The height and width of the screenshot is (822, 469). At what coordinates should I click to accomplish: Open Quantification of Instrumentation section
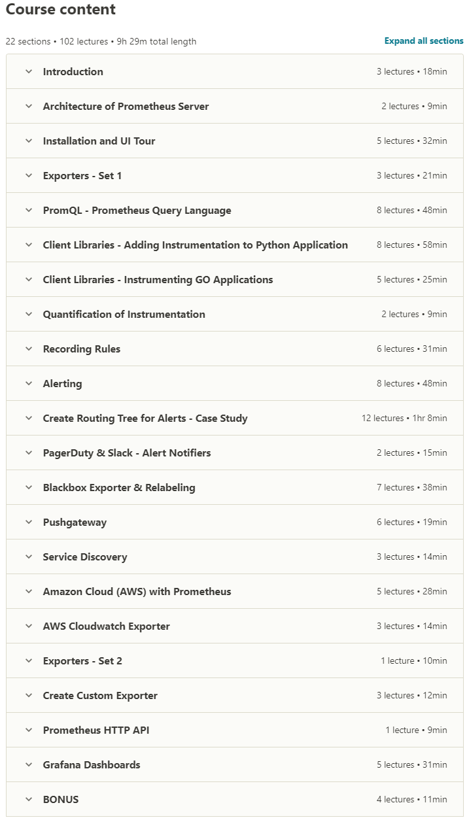124,315
